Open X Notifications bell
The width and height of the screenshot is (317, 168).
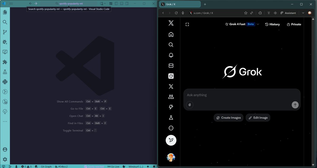pos(171,55)
